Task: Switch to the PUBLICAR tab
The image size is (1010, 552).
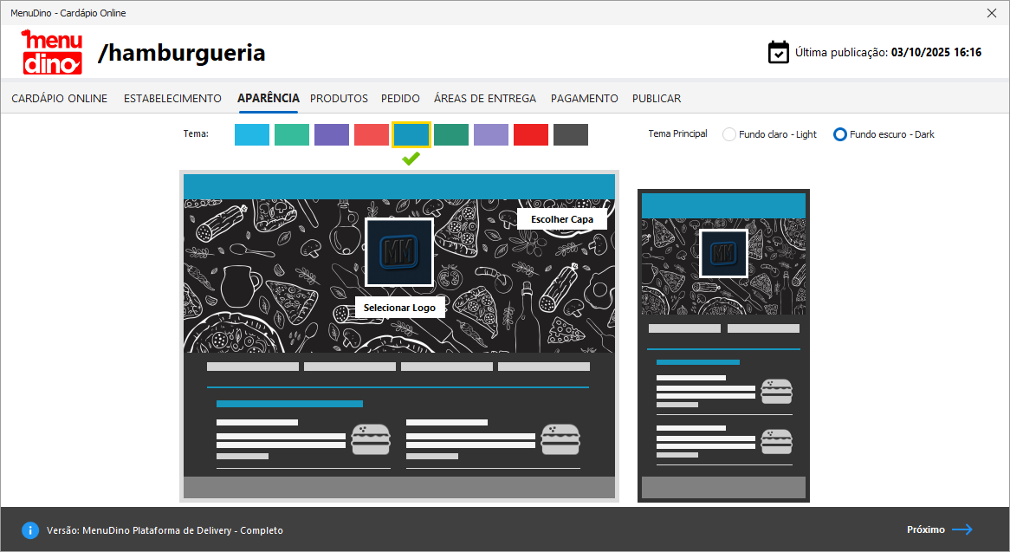Action: (657, 99)
